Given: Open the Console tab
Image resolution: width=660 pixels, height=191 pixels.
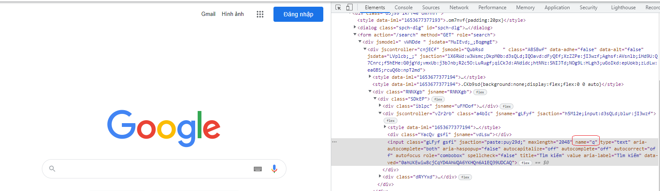Looking at the screenshot, I should coord(403,8).
